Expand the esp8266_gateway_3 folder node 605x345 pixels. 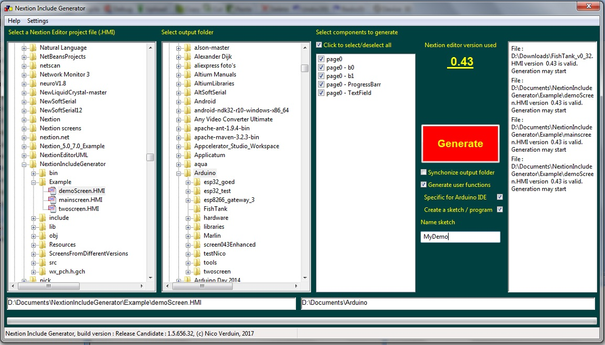click(x=188, y=200)
